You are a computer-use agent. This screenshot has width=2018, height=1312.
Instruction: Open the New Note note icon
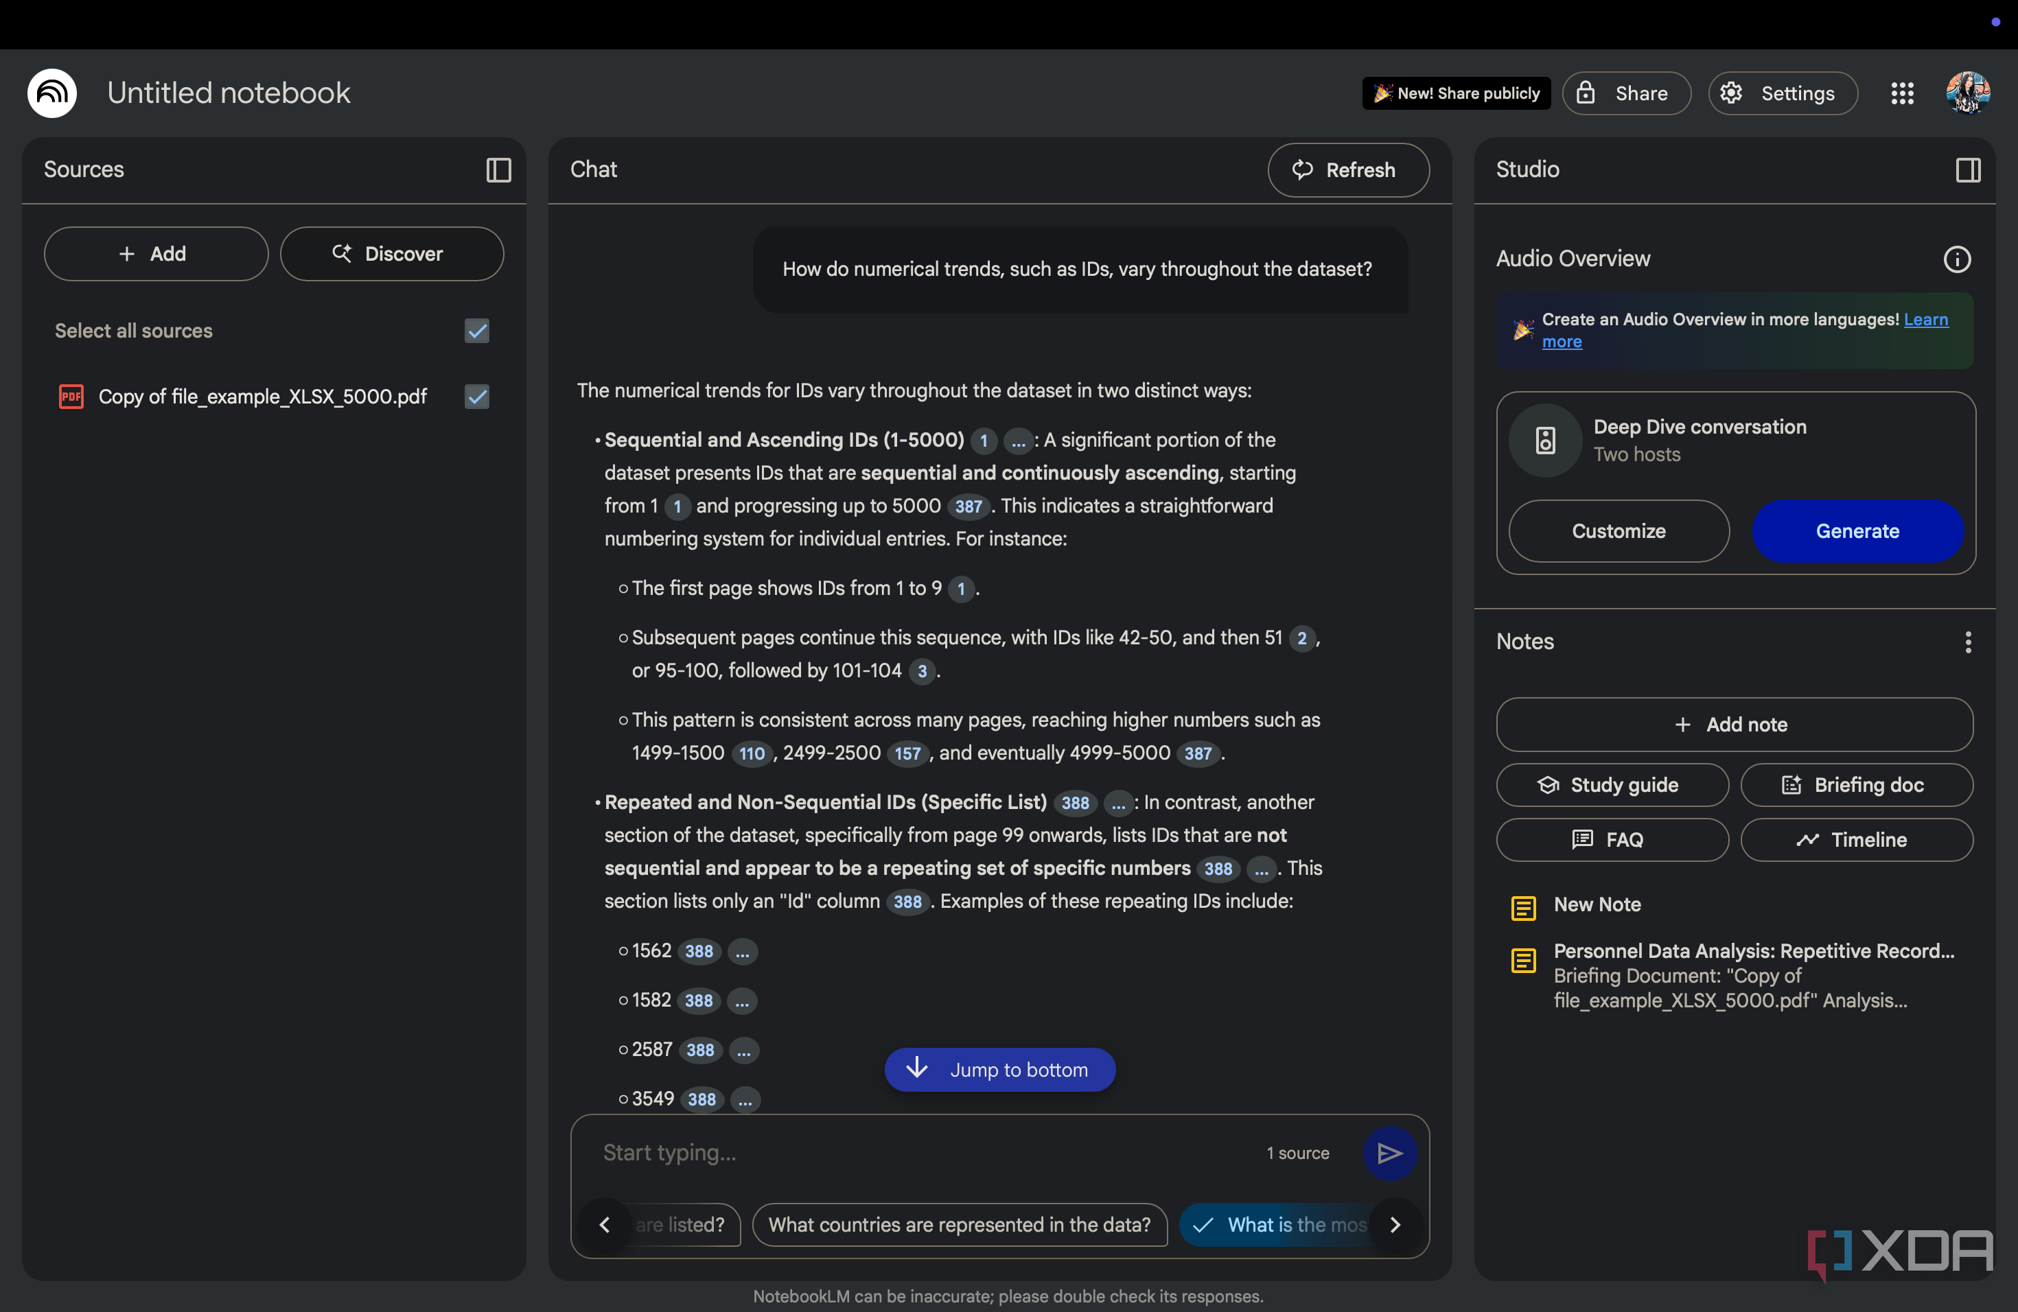click(x=1523, y=908)
